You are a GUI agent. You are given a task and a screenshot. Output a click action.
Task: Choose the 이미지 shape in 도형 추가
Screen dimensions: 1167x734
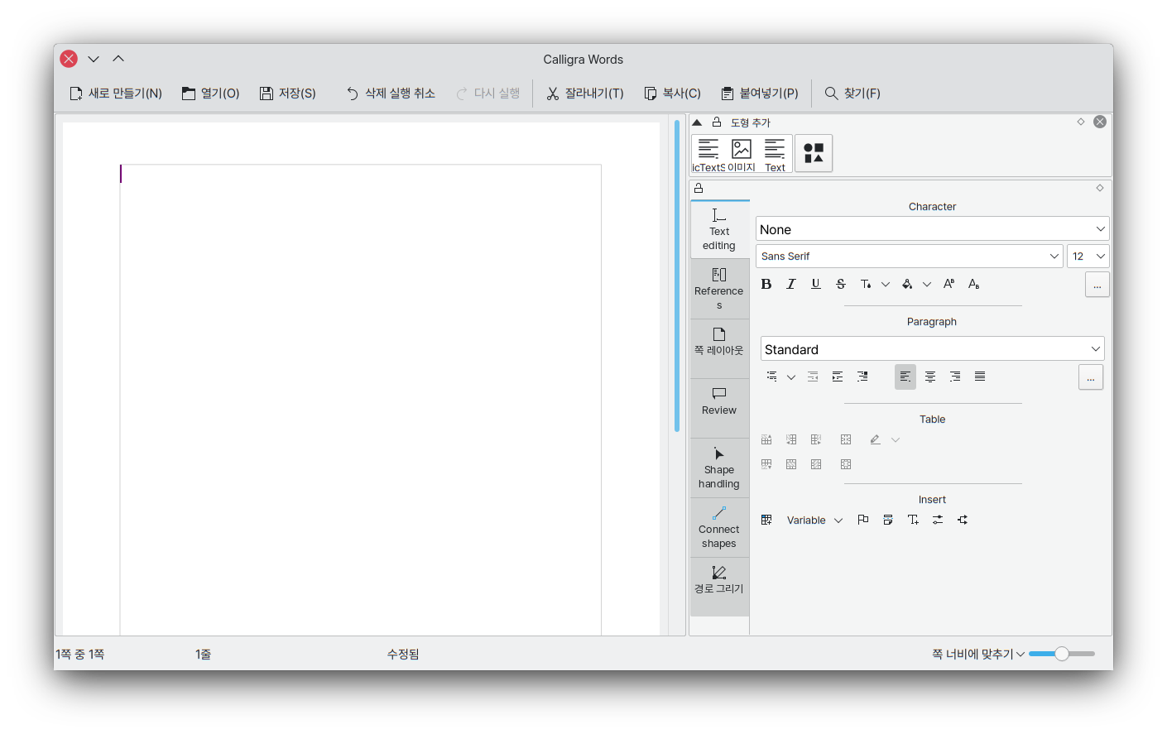[x=742, y=154]
